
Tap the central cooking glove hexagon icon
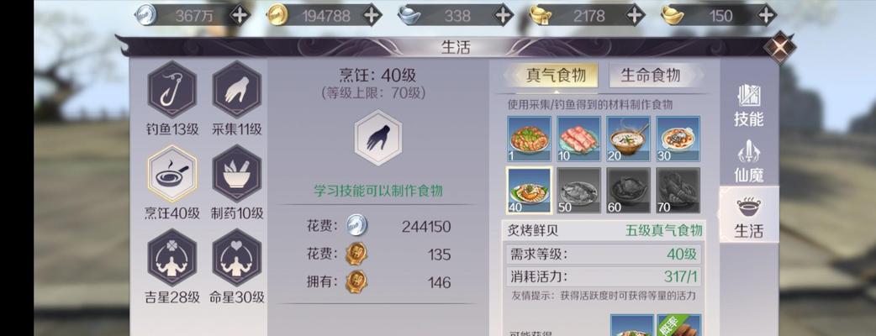pyautogui.click(x=378, y=138)
